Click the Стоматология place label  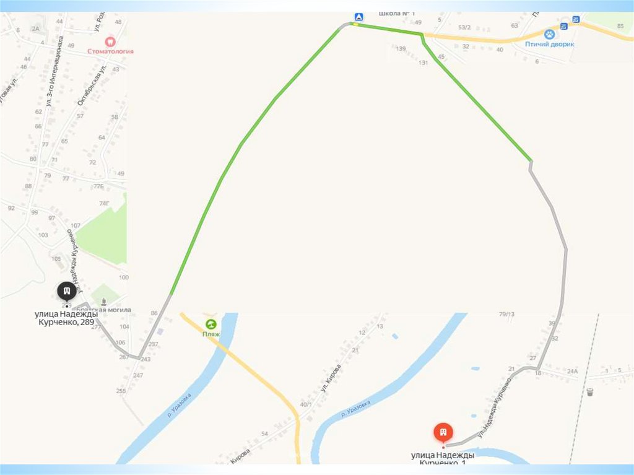coord(110,51)
